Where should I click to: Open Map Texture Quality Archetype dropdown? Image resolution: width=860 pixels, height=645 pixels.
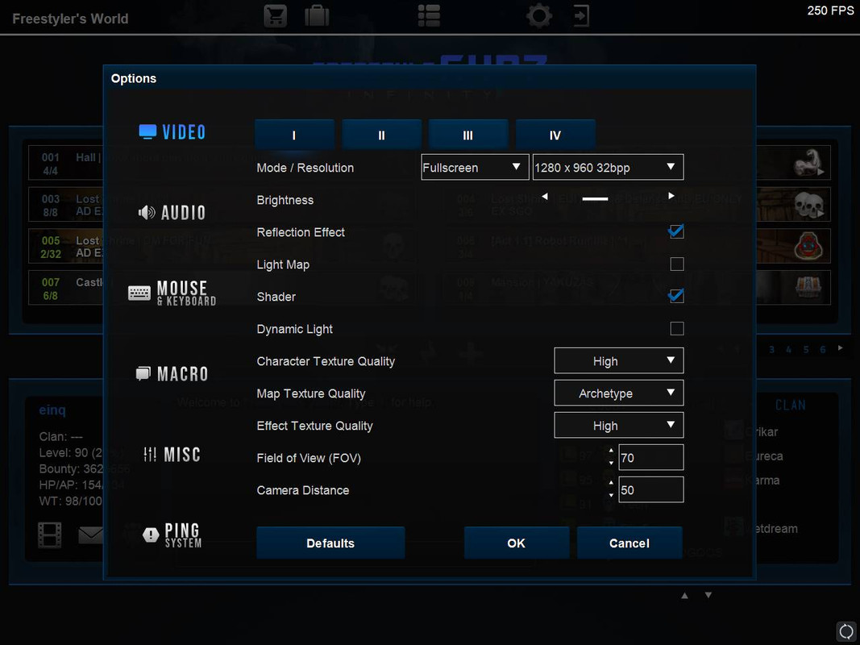coord(619,393)
